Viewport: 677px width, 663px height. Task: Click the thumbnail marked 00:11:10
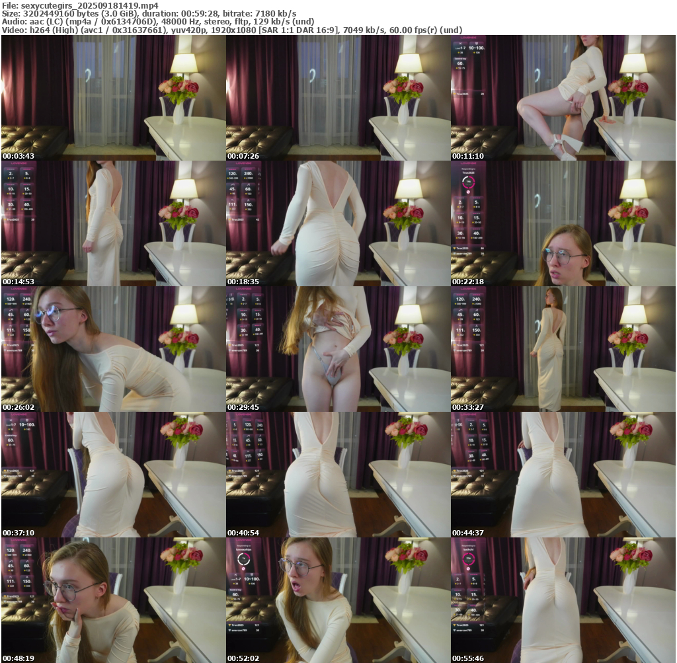tap(563, 98)
